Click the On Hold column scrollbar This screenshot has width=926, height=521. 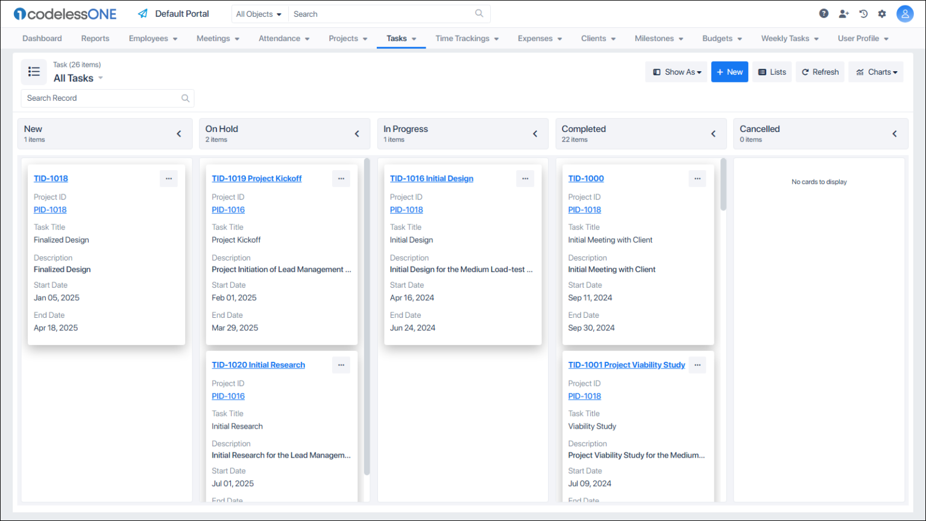pyautogui.click(x=367, y=317)
